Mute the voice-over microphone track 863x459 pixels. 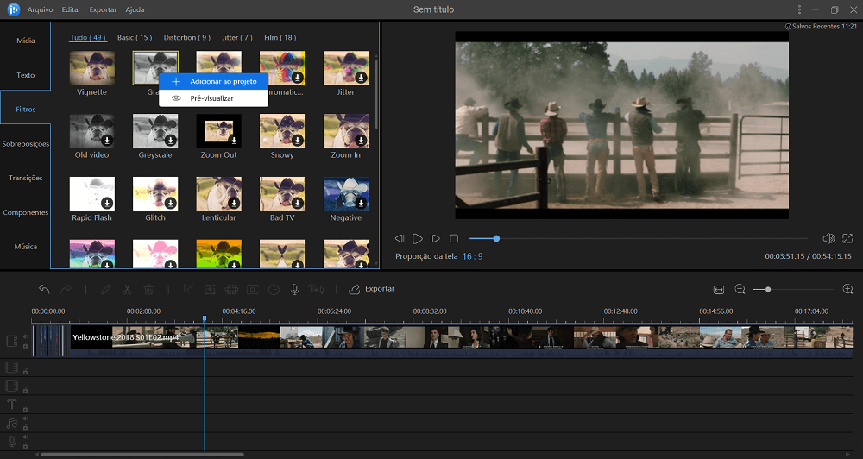tap(25, 437)
